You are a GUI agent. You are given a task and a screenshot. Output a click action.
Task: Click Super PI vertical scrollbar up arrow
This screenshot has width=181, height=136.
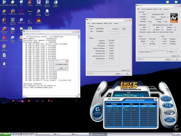pos(79,37)
